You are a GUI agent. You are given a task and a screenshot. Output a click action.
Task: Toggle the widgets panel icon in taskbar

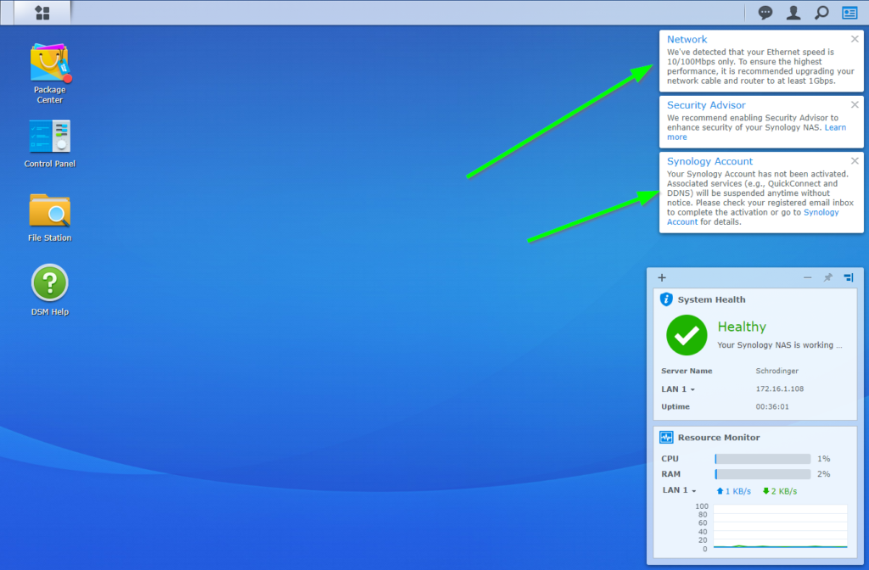pos(849,13)
